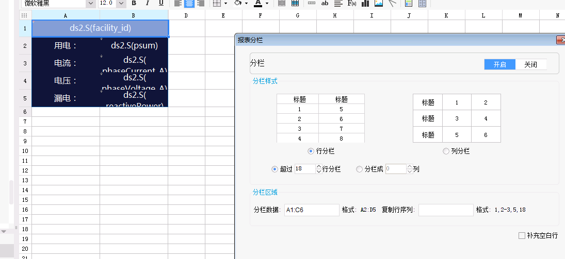
Task: Align text center
Action: tap(189, 3)
